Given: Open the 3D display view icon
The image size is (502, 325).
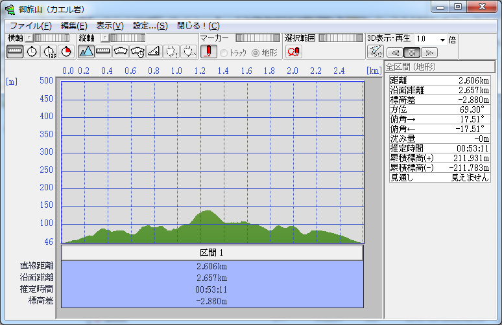Looking at the screenshot, I should (376, 51).
